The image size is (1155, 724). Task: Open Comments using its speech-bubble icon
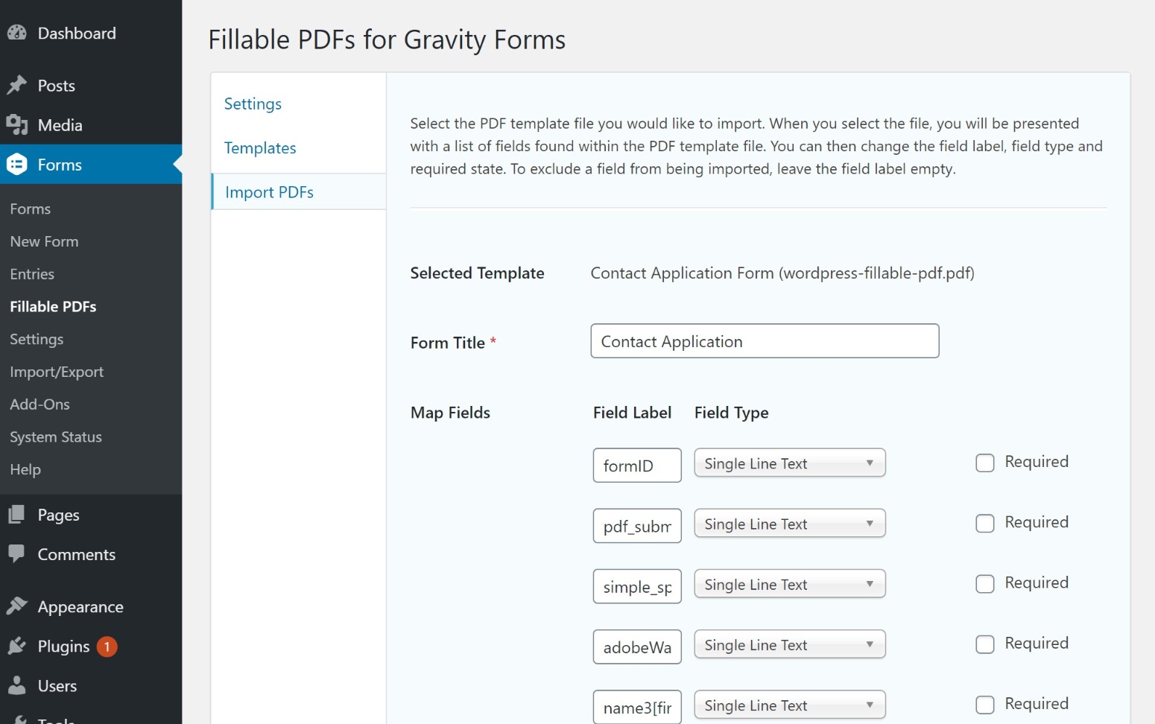tap(16, 553)
